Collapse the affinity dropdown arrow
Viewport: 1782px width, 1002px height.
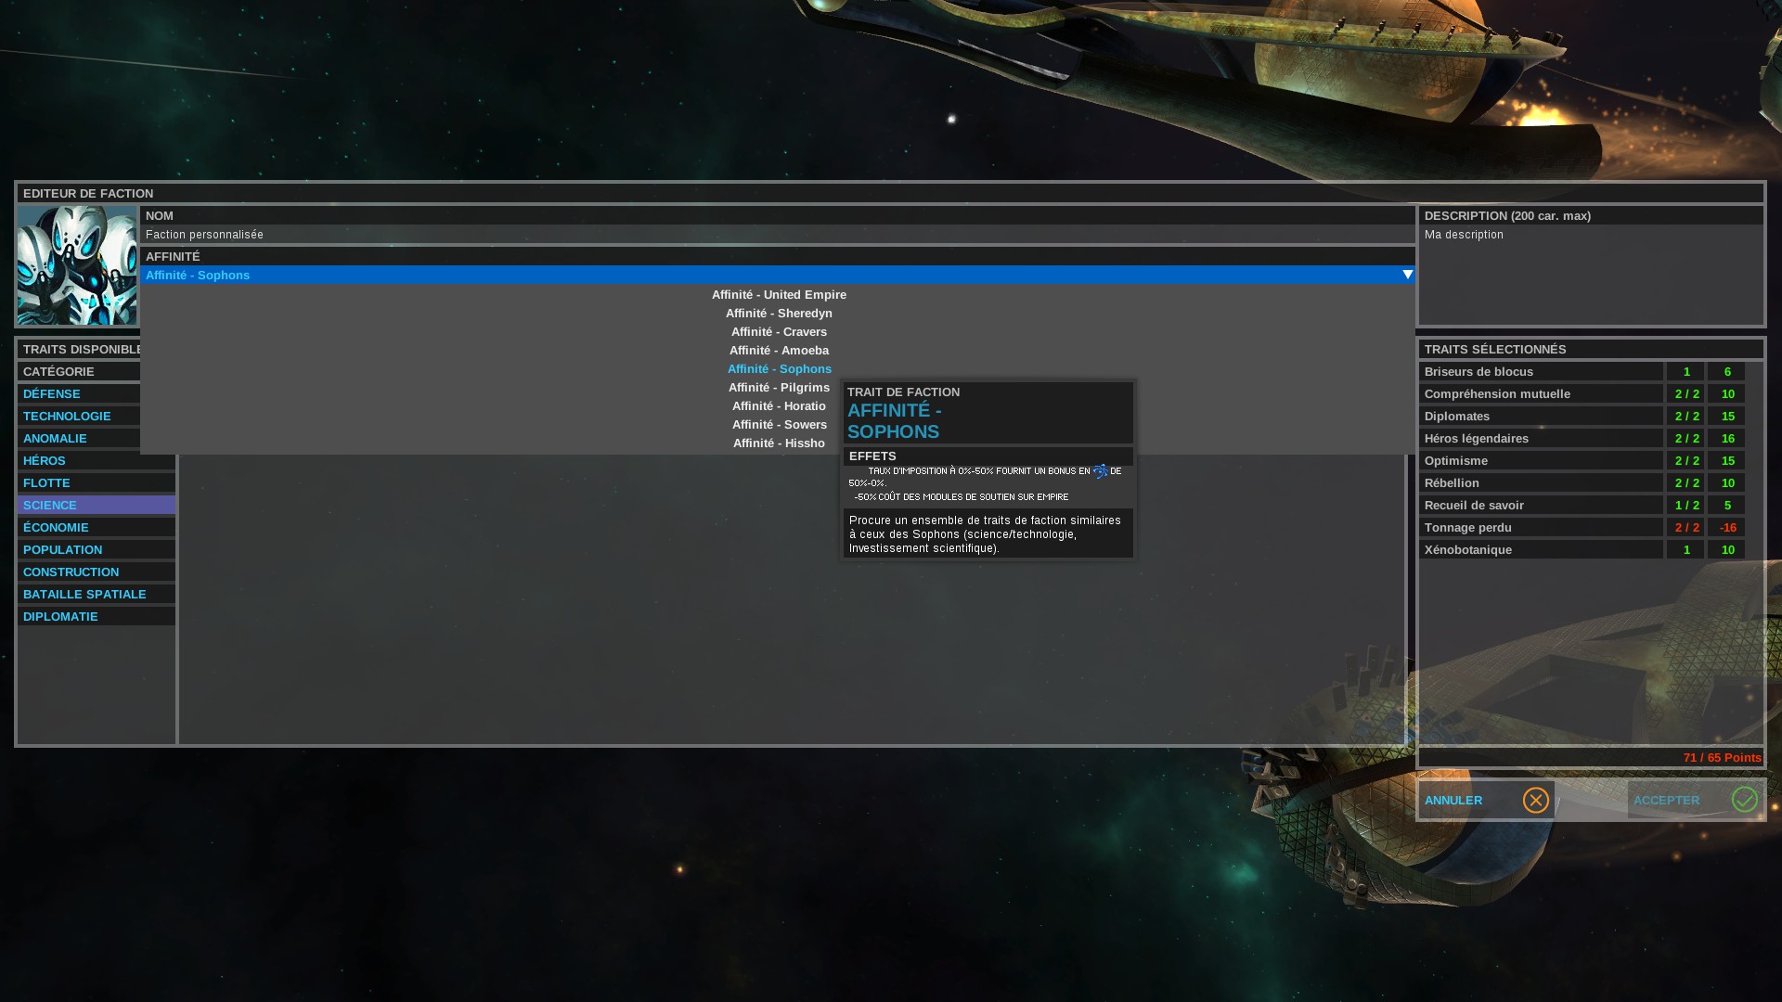[x=1407, y=275]
